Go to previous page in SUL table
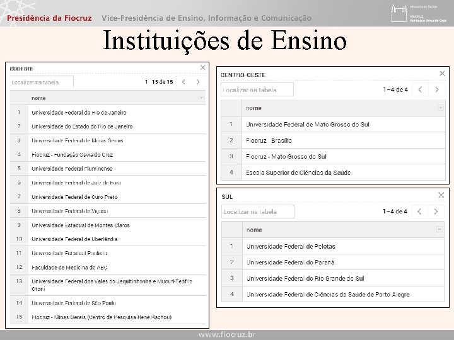Image resolution: width=454 pixels, height=340 pixels. 419,212
